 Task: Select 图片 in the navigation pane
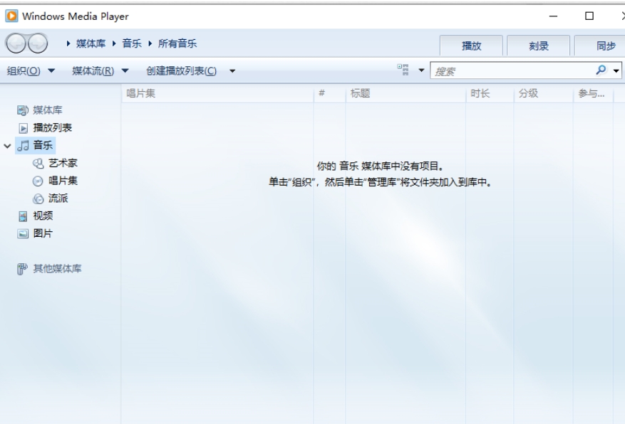[43, 234]
